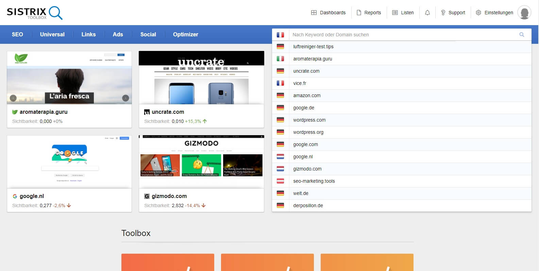
Task: Click previous arrow on aromaterapia.guru slideshow
Action: [13, 98]
